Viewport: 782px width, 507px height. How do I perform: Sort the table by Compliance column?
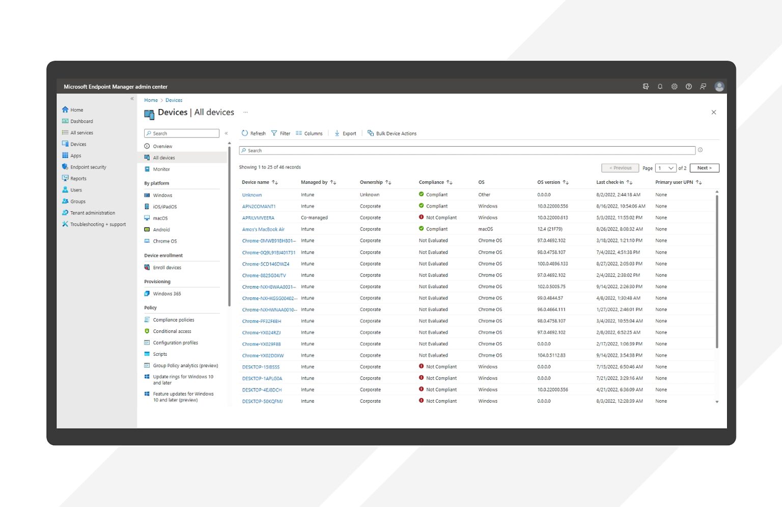click(435, 182)
